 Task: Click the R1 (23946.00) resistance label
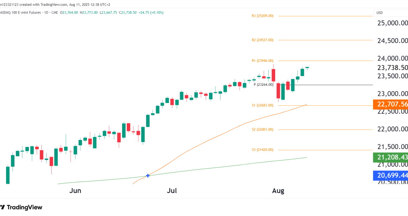point(262,61)
